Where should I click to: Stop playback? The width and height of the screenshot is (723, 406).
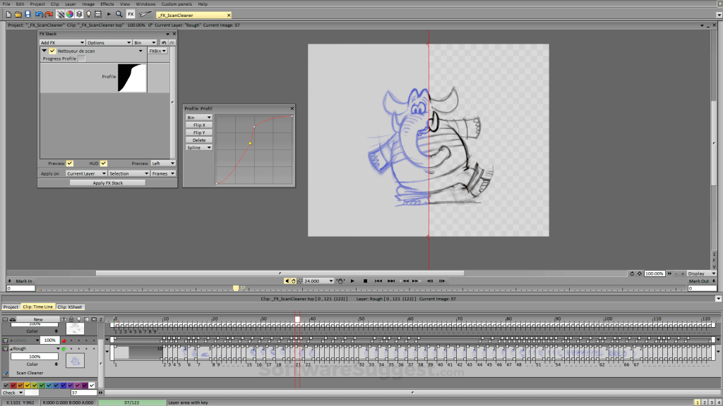click(365, 281)
